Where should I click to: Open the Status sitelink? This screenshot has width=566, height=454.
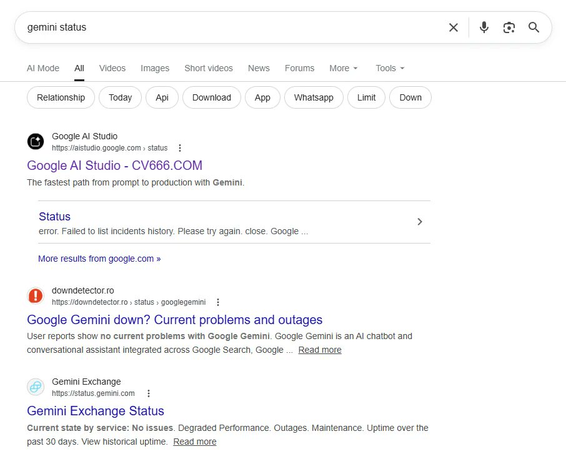[54, 217]
